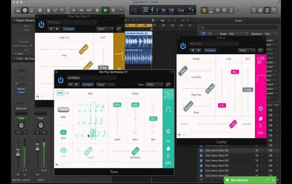Open the Editors scissors icon

(62, 10)
